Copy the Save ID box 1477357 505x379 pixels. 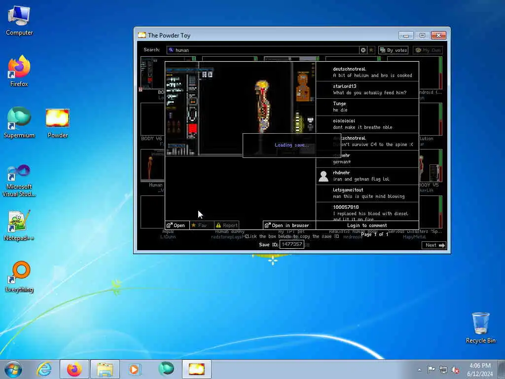292,244
